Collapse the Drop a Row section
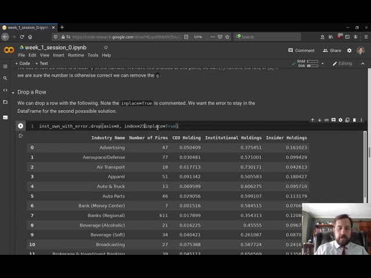 coord(13,93)
